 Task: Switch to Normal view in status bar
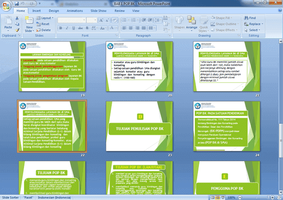click(x=213, y=198)
